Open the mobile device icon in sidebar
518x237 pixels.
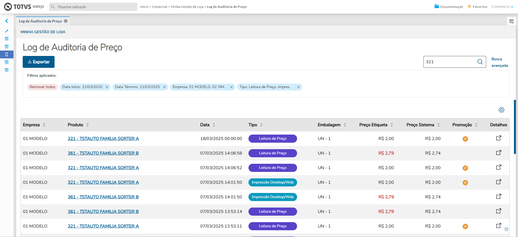[x=7, y=54]
